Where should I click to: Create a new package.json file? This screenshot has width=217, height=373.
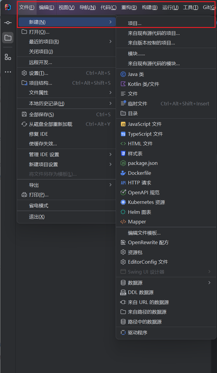tap(142, 163)
